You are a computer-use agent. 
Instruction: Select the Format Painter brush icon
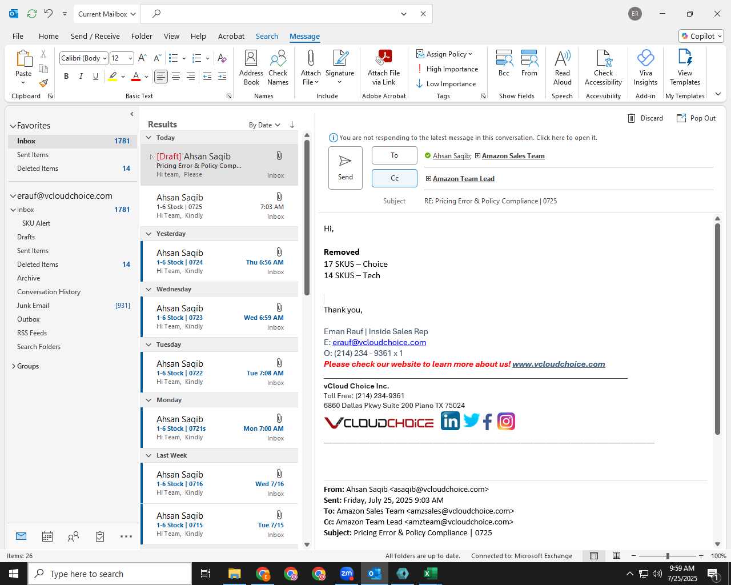click(43, 83)
